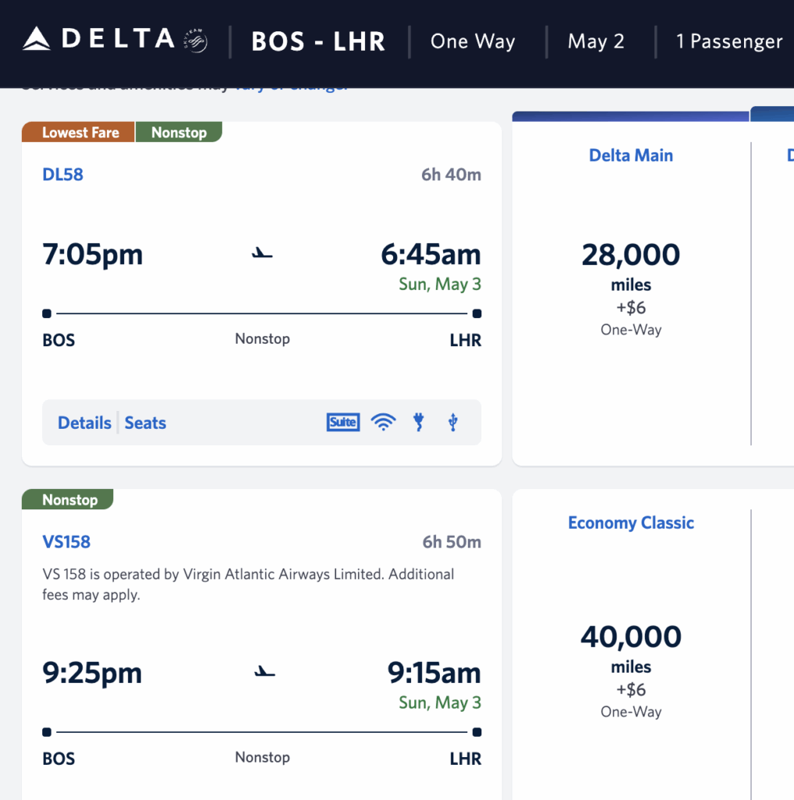Open the DL58 flight number link
Image resolution: width=794 pixels, height=800 pixels.
(x=63, y=174)
